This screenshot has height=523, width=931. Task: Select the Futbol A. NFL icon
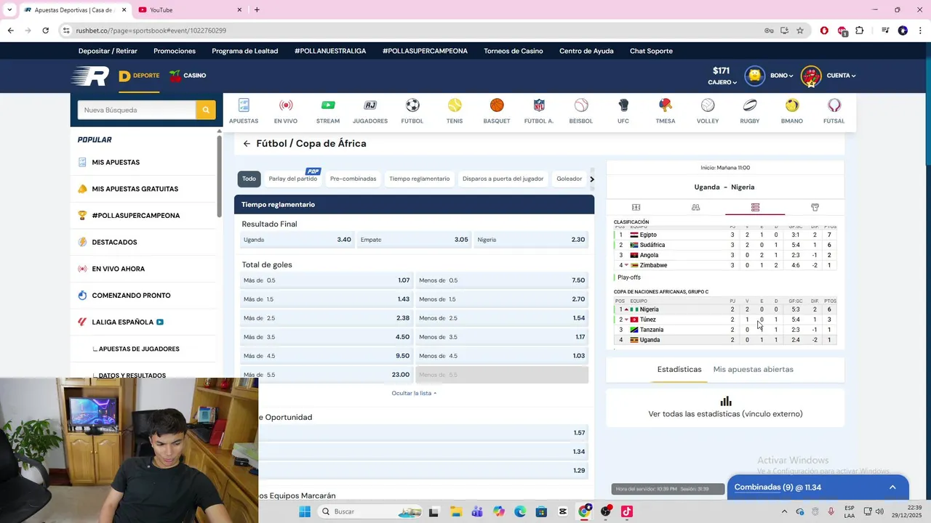click(x=539, y=105)
